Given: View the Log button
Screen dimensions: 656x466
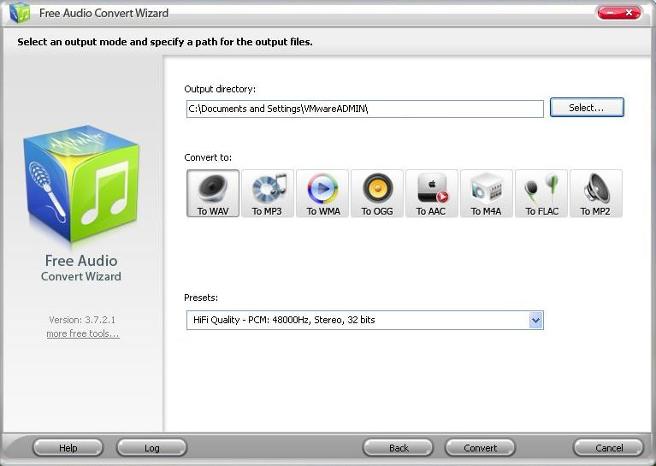Looking at the screenshot, I should pos(152,448).
